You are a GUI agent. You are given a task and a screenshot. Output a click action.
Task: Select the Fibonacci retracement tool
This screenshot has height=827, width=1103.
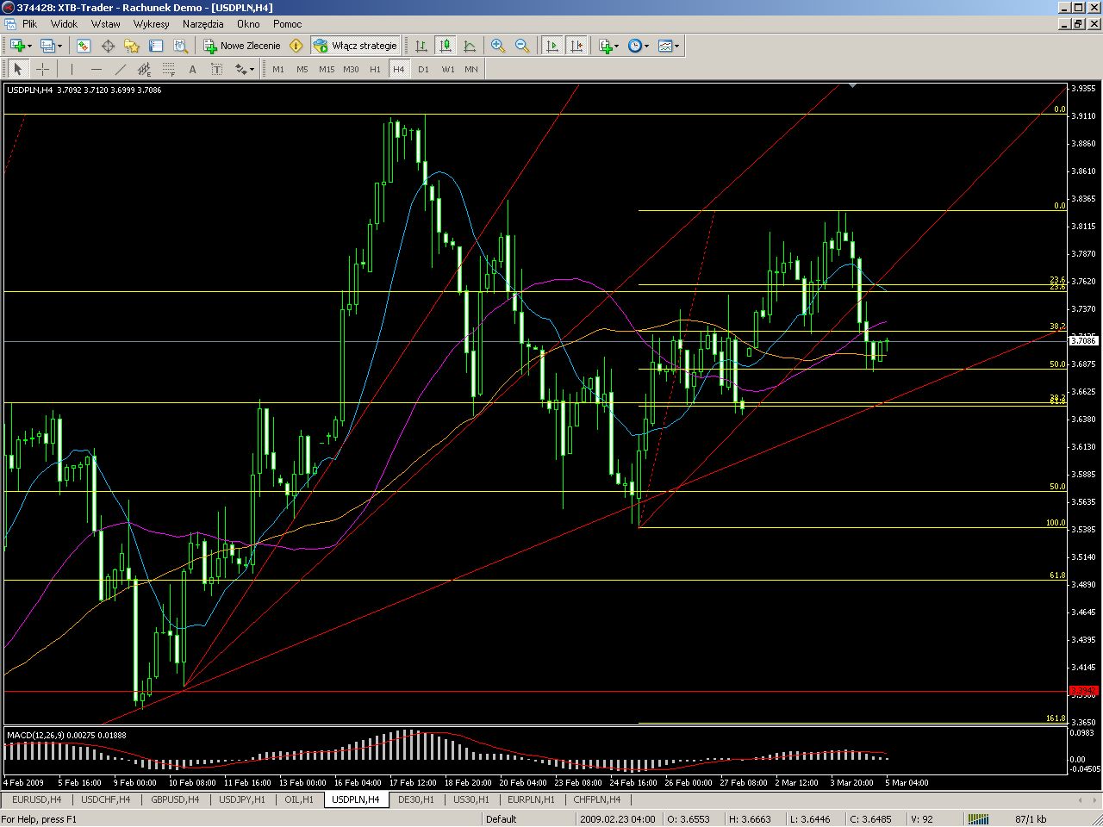(x=168, y=69)
